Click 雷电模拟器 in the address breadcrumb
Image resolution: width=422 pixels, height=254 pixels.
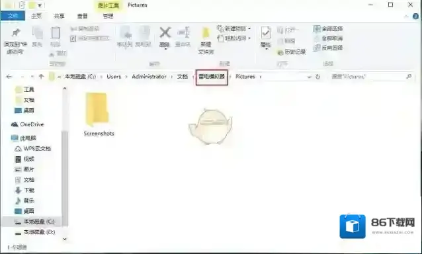(x=212, y=77)
